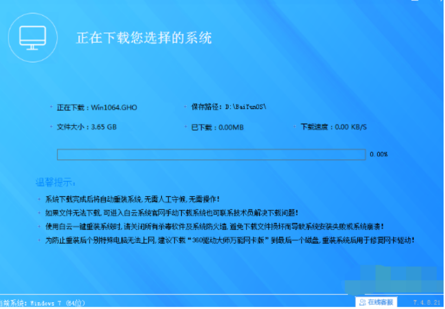Click the bullet beside 保存路径 label
Image resolution: width=445 pixels, height=309 pixels.
pos(185,107)
